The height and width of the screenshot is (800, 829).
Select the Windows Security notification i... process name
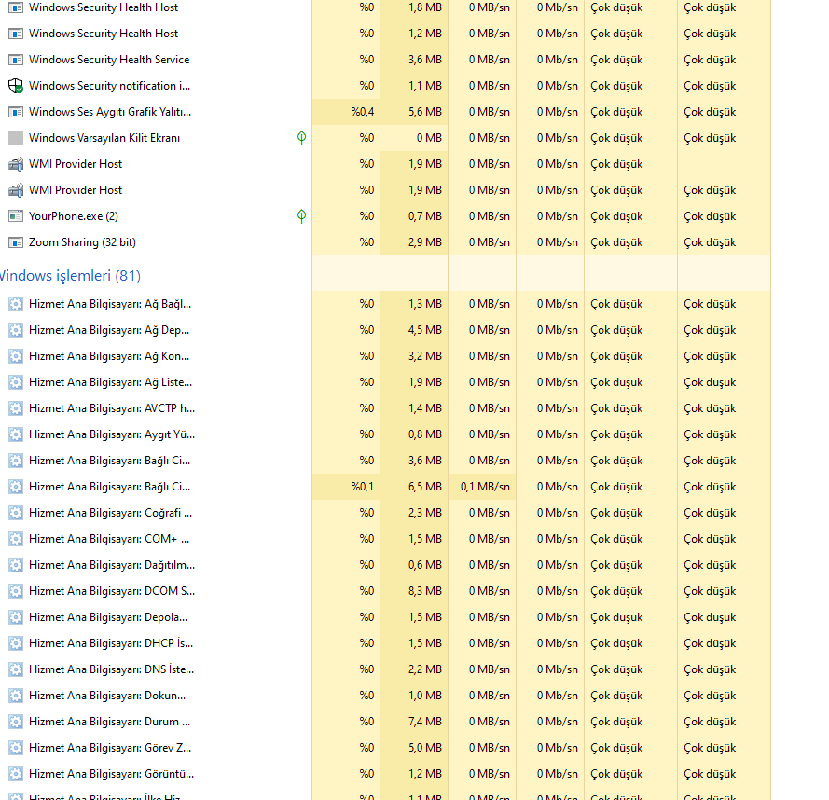tap(109, 86)
